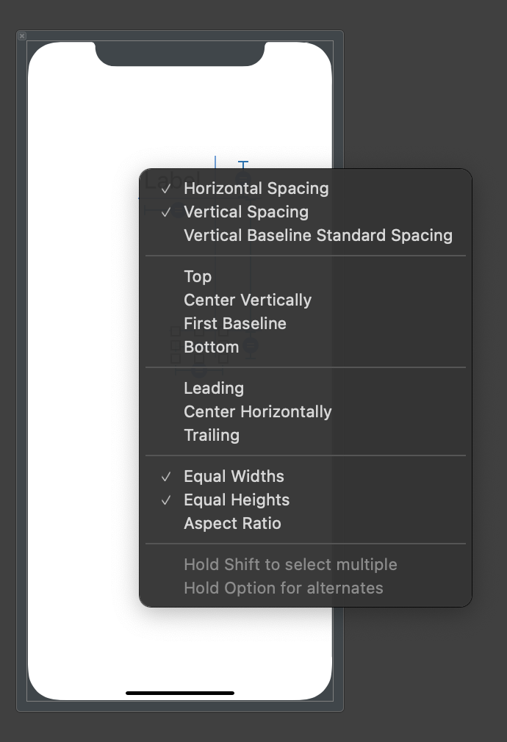Click the home indicator bar
Viewport: 507px width, 742px height.
tap(180, 693)
